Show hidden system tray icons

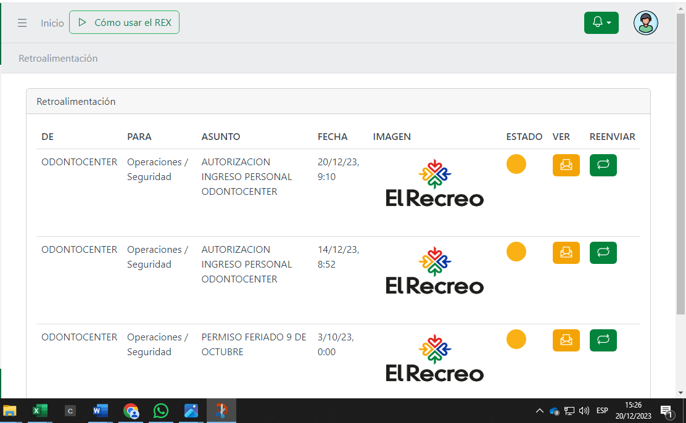click(539, 411)
